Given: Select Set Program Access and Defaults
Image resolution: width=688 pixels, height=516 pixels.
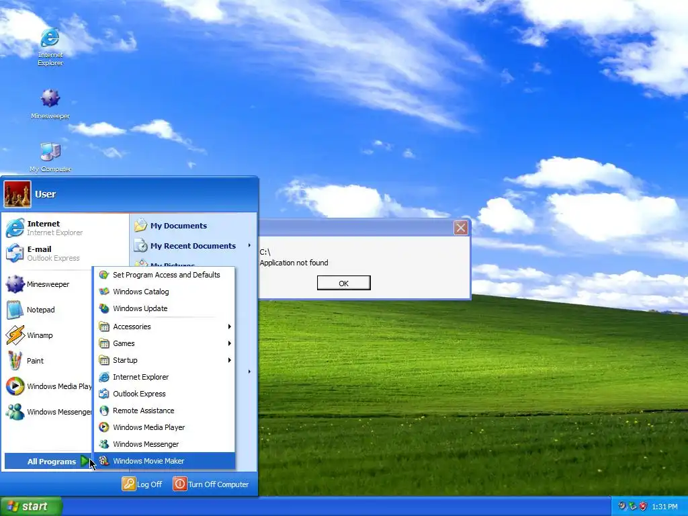Looking at the screenshot, I should coord(165,275).
